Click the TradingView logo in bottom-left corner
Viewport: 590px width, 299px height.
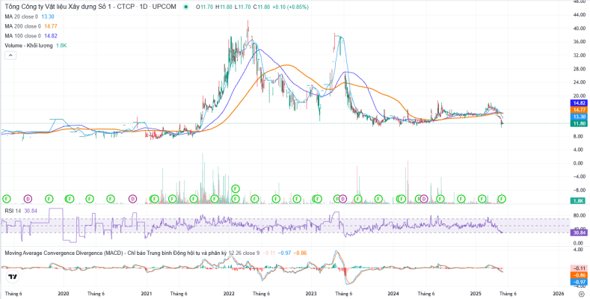(x=13, y=277)
